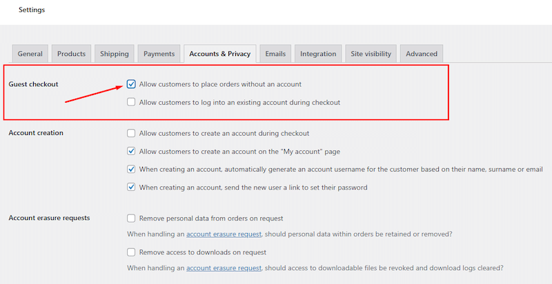The width and height of the screenshot is (552, 284).
Task: Switch to the Integration tab
Action: (318, 54)
